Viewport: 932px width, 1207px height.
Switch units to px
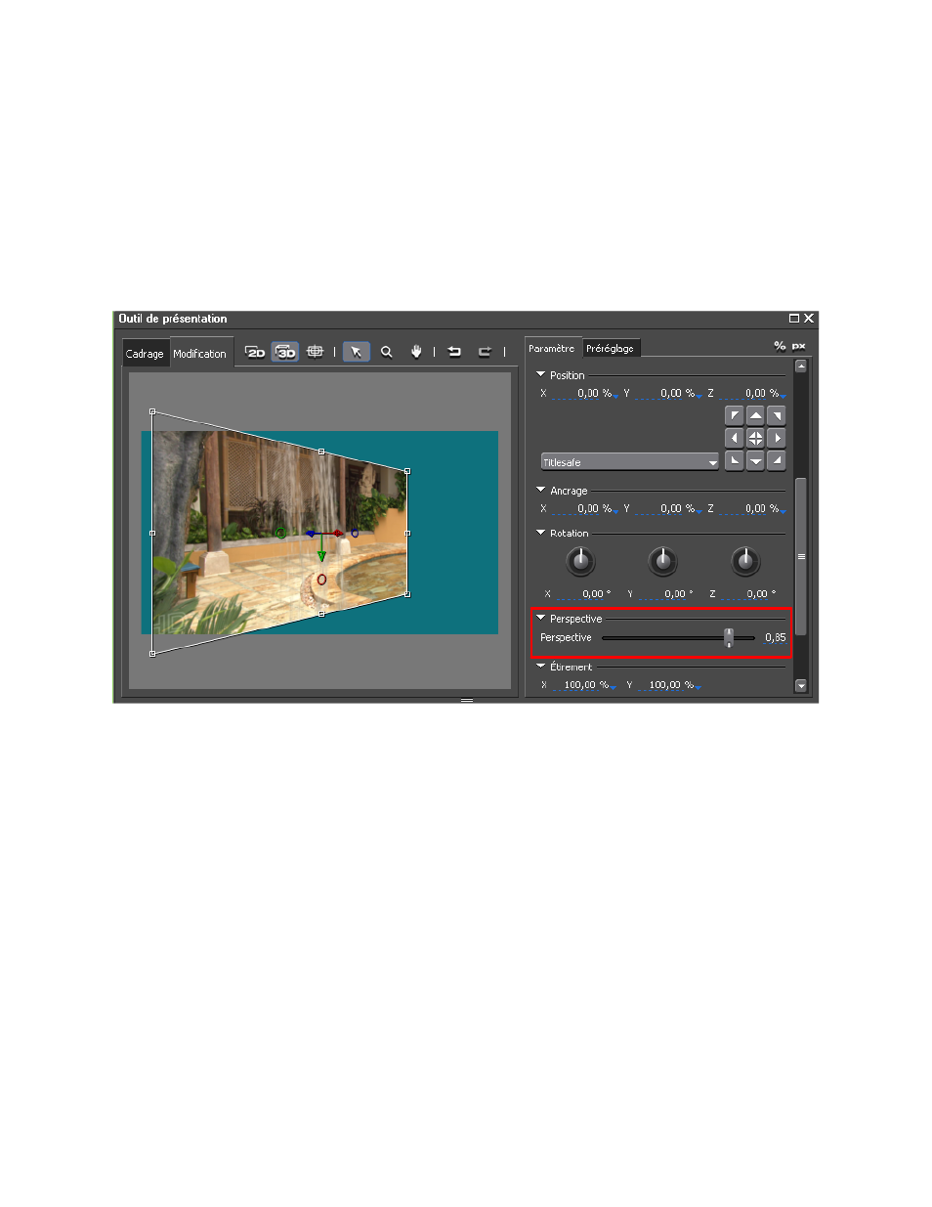[x=799, y=346]
